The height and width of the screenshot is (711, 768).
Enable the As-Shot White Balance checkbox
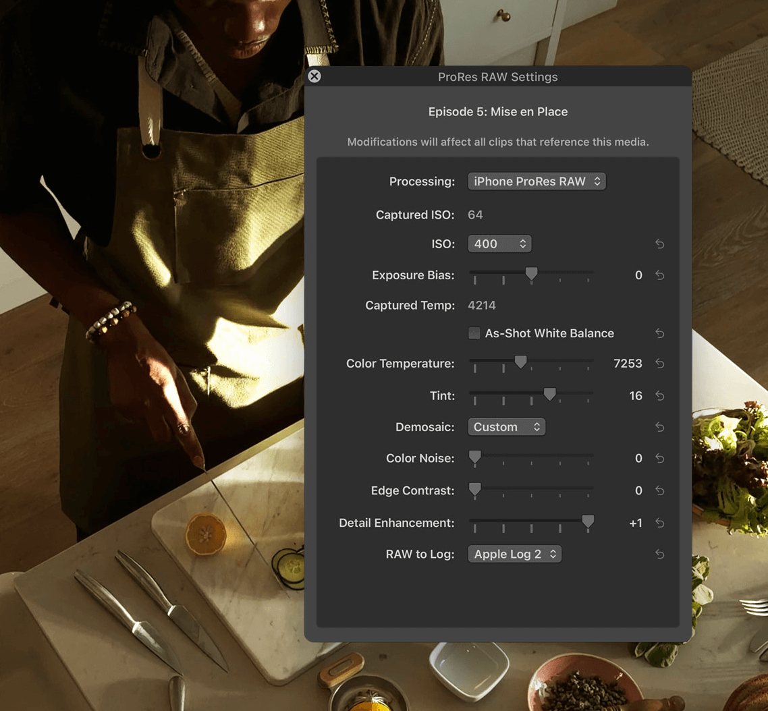(x=474, y=333)
